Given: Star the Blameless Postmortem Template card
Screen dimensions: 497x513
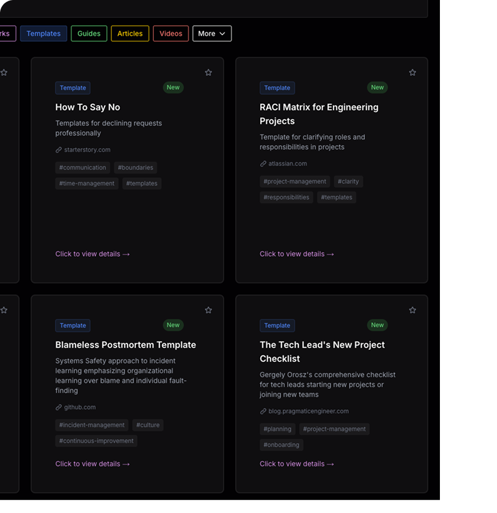Looking at the screenshot, I should point(208,310).
